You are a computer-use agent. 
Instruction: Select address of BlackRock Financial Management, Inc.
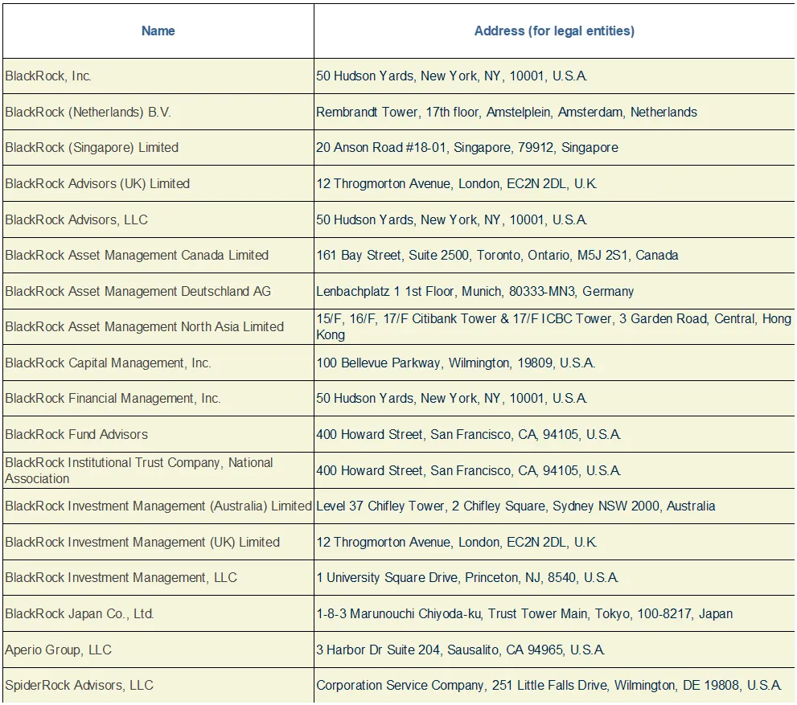pyautogui.click(x=554, y=399)
